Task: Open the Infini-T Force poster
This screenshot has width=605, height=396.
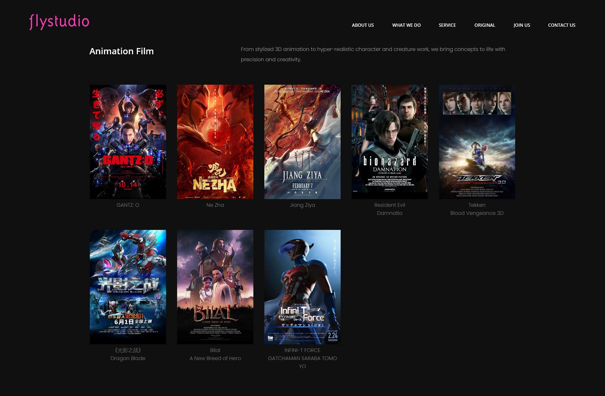Action: [302, 287]
